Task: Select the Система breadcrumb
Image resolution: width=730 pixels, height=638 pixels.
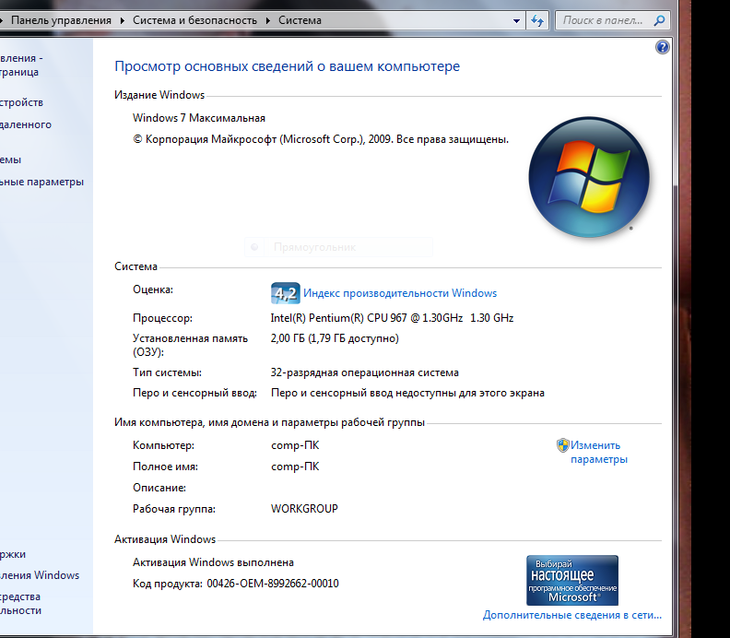Action: click(x=300, y=20)
